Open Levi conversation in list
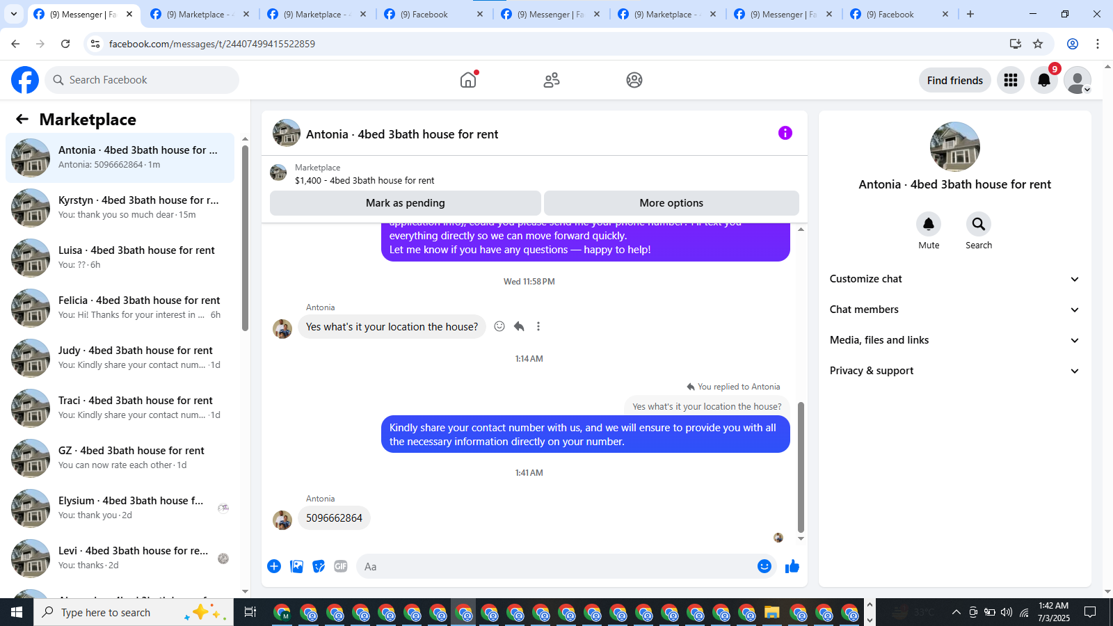The width and height of the screenshot is (1113, 626). coord(120,558)
